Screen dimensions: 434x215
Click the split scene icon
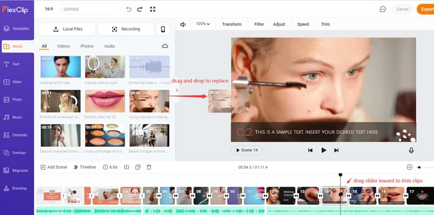(127, 167)
